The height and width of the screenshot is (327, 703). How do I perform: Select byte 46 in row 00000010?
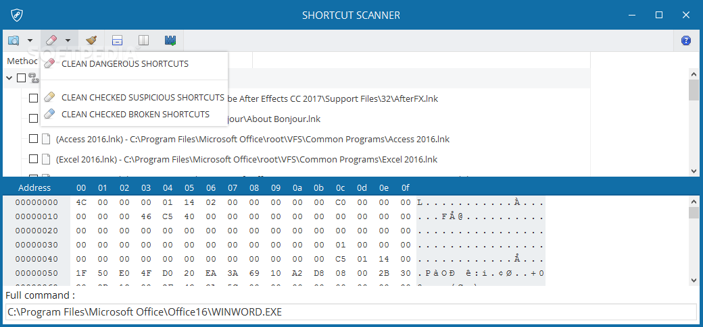point(146,216)
